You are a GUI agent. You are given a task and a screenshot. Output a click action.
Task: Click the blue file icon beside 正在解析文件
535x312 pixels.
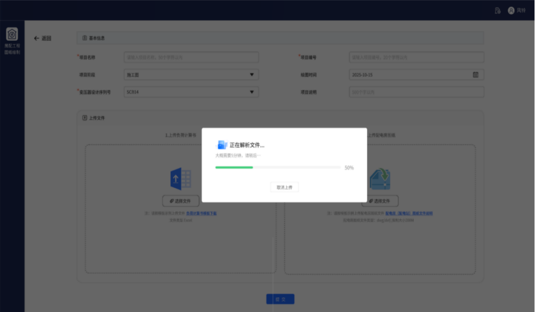222,145
